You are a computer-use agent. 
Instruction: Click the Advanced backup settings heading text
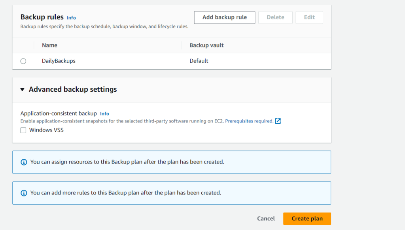click(73, 89)
